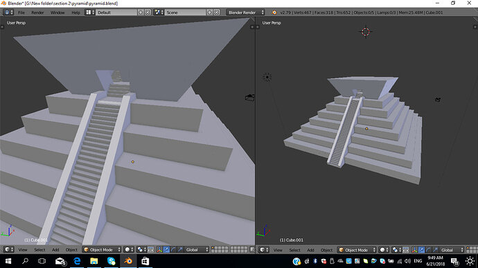Open Windows search from taskbar
Screen dimensions: 478x268
point(25,261)
